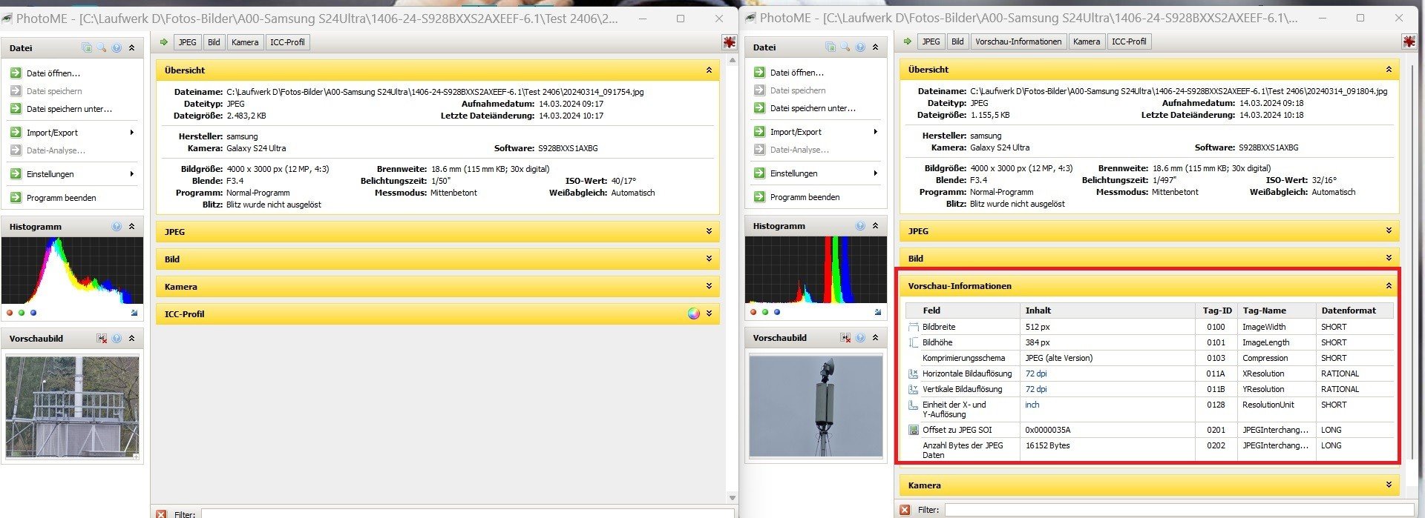1425x518 pixels.
Task: Click the histogram mode icon under the right histogram
Action: (x=878, y=312)
